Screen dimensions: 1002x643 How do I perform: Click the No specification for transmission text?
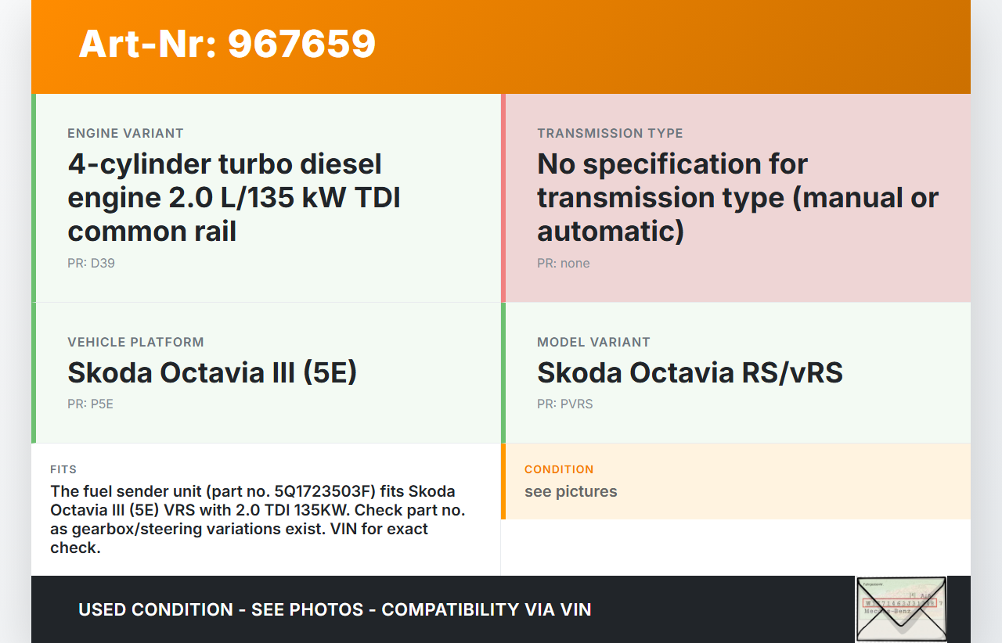pos(736,197)
